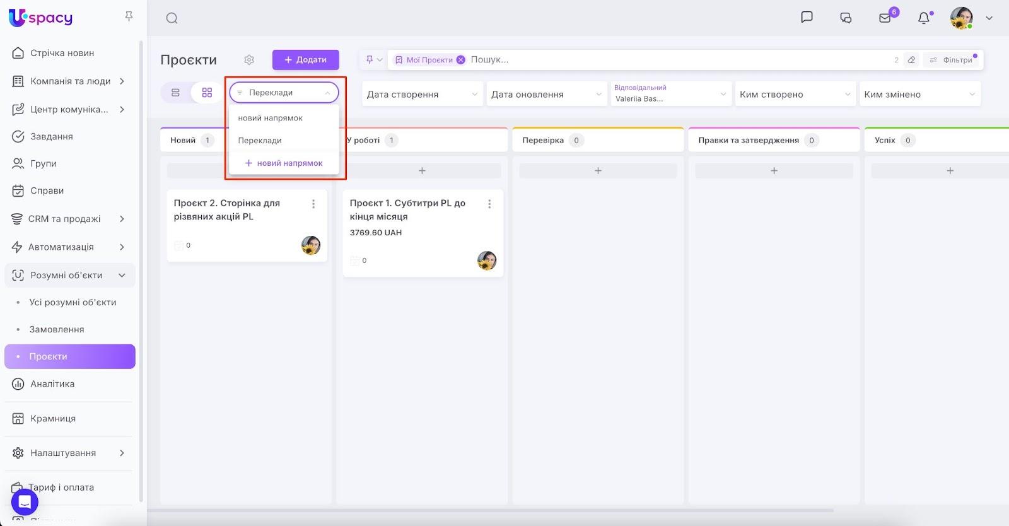
Task: Open Компанія та люди sidebar item
Action: coord(70,81)
